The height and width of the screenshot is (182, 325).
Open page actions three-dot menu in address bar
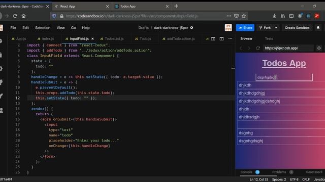point(229,16)
